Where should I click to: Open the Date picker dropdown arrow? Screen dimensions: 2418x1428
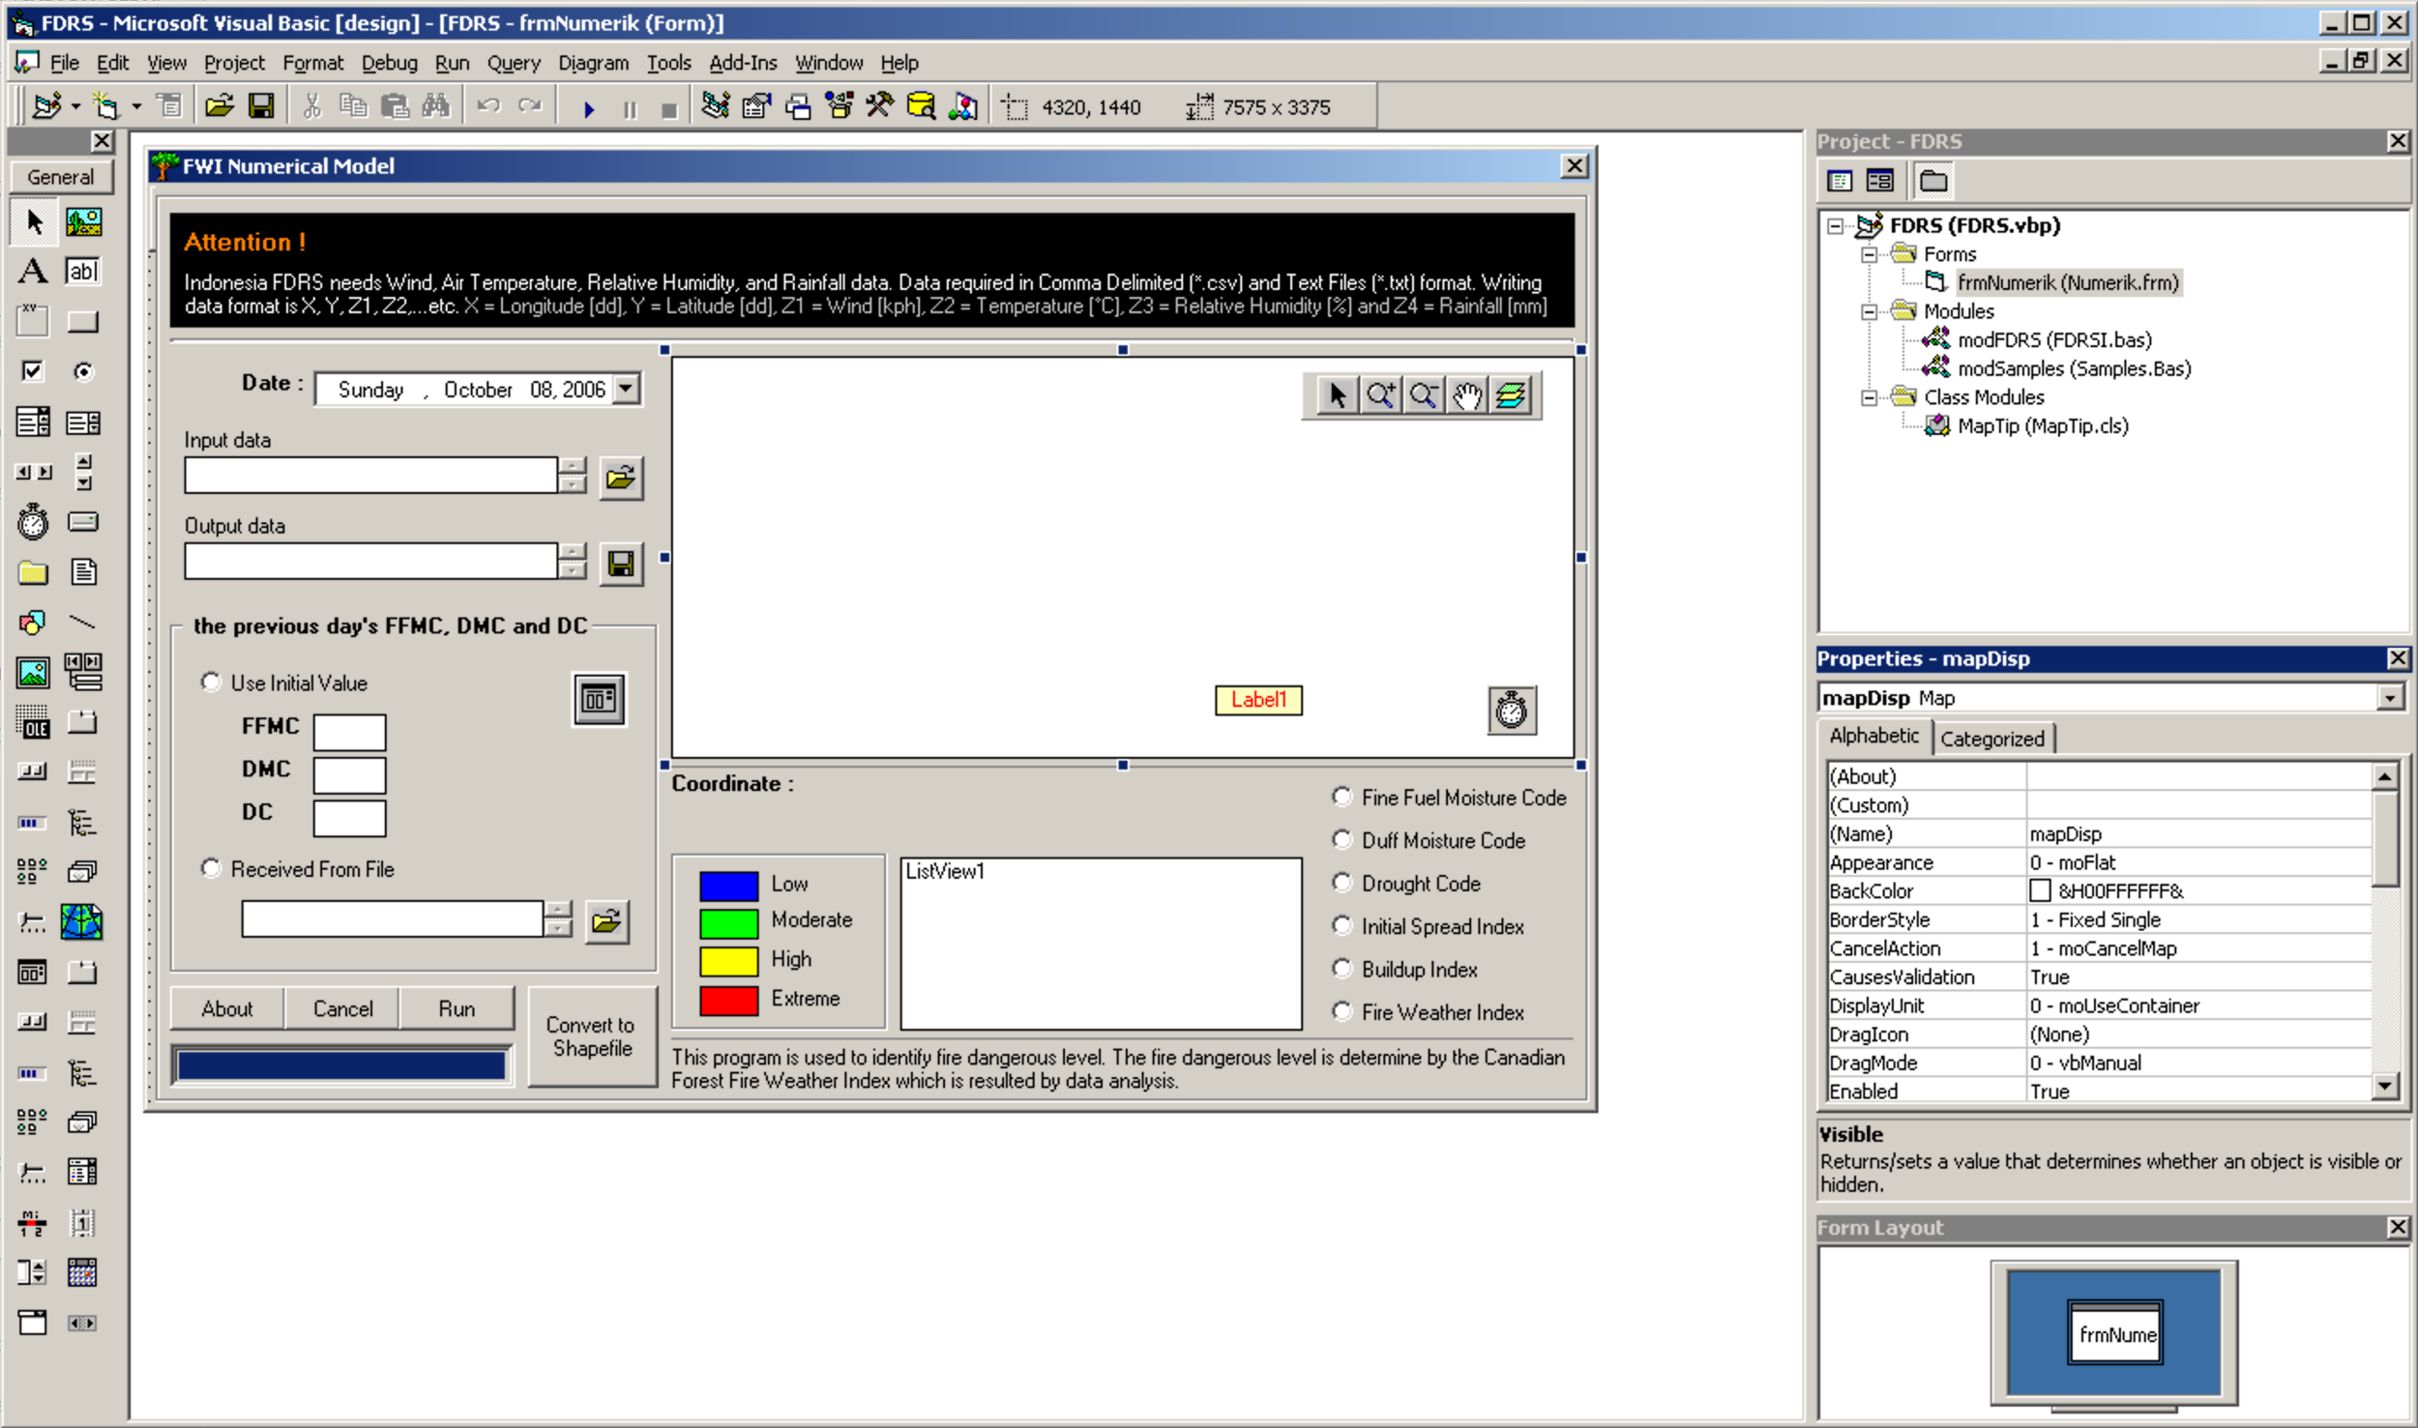627,389
